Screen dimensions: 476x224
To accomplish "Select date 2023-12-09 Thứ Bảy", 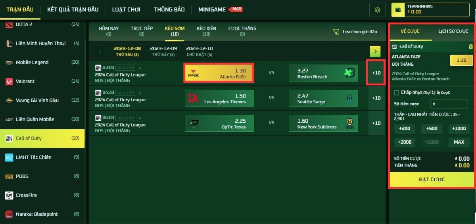I will coord(163,51).
